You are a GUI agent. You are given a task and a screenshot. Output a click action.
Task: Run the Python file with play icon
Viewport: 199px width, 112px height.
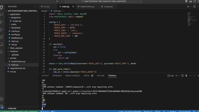click(x=188, y=7)
